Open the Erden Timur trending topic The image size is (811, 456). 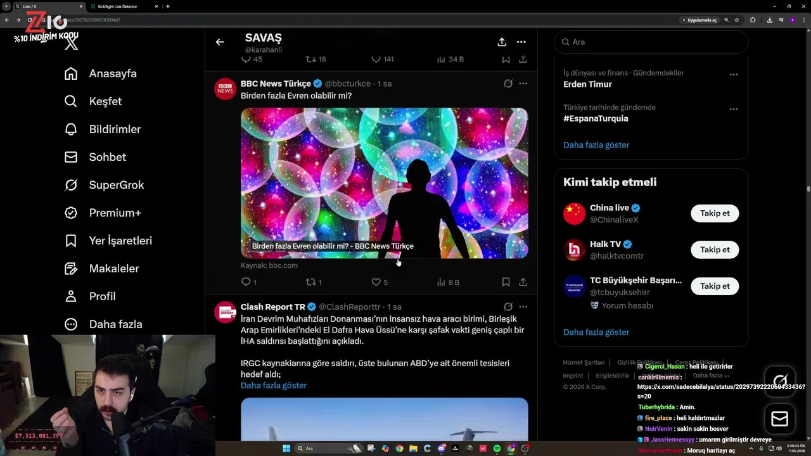pyautogui.click(x=587, y=84)
